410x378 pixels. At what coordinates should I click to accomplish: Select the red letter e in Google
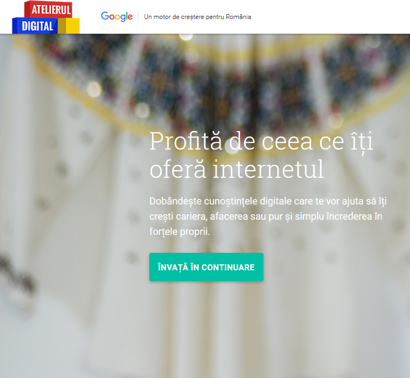(130, 17)
